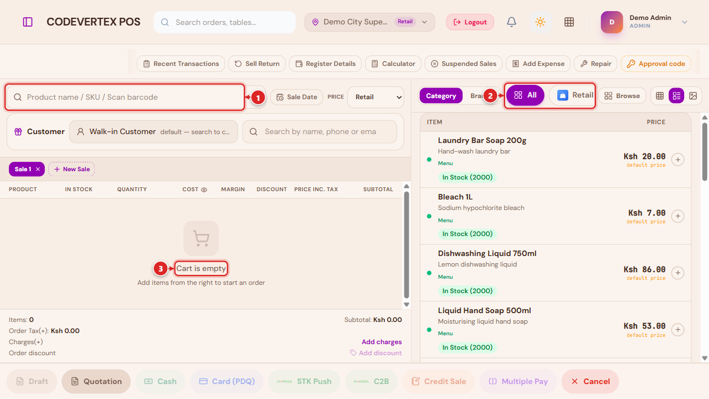
Task: Focus the customer search by name field
Action: point(320,132)
